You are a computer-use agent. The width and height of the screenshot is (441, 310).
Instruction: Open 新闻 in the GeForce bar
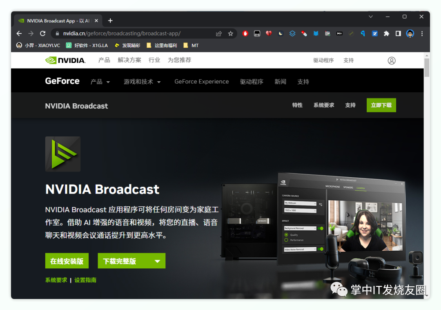click(281, 82)
